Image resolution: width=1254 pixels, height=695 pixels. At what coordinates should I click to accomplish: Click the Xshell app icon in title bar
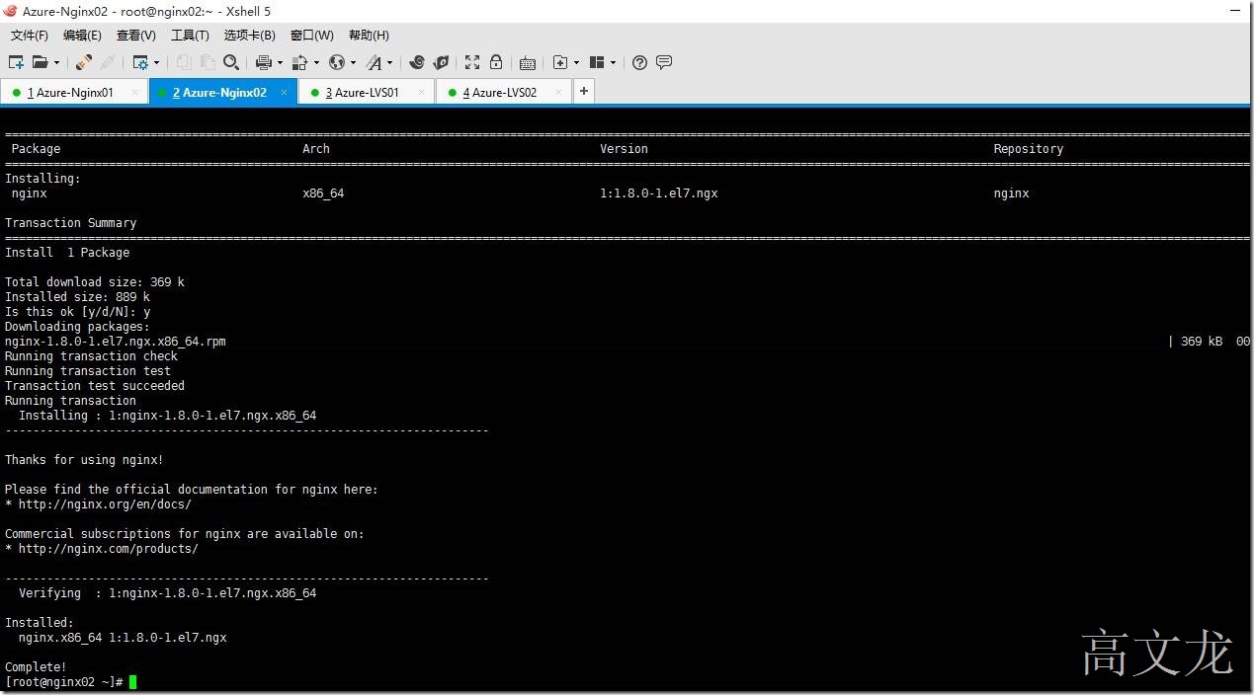10,11
